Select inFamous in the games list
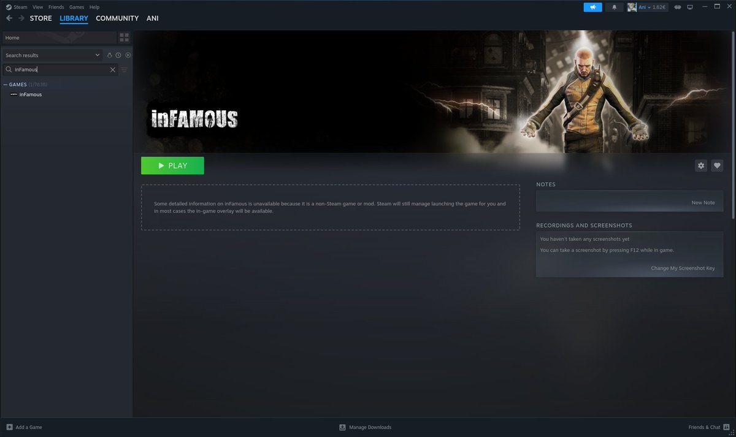The height and width of the screenshot is (437, 736). pyautogui.click(x=31, y=94)
